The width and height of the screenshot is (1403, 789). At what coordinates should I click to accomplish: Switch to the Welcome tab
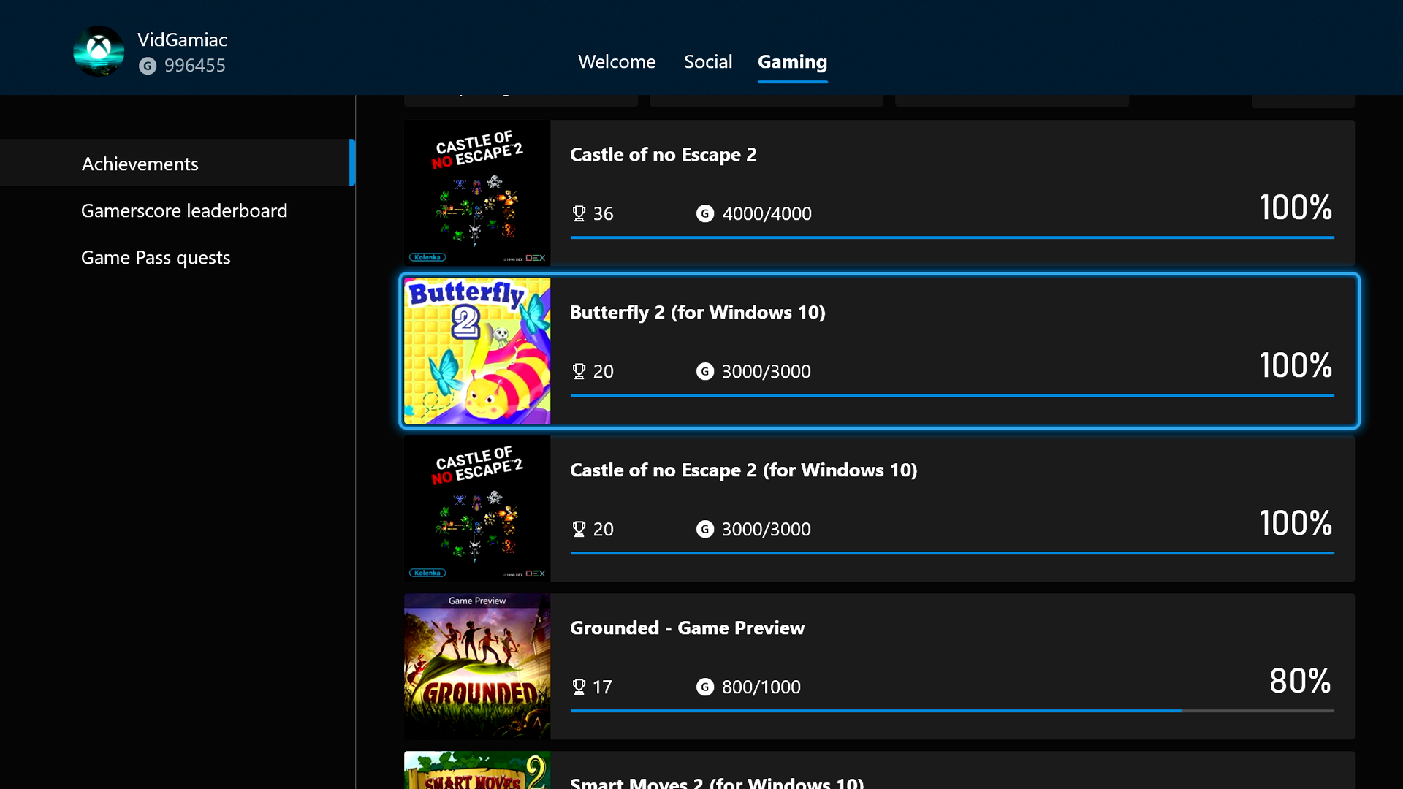616,61
